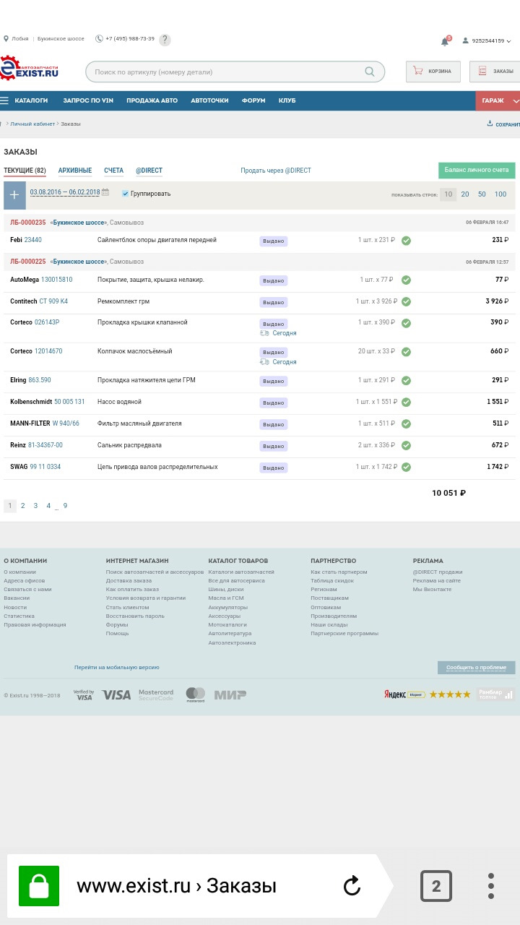Open Доставка заказа footer link
Viewport: 520px width, 925px height.
129,580
